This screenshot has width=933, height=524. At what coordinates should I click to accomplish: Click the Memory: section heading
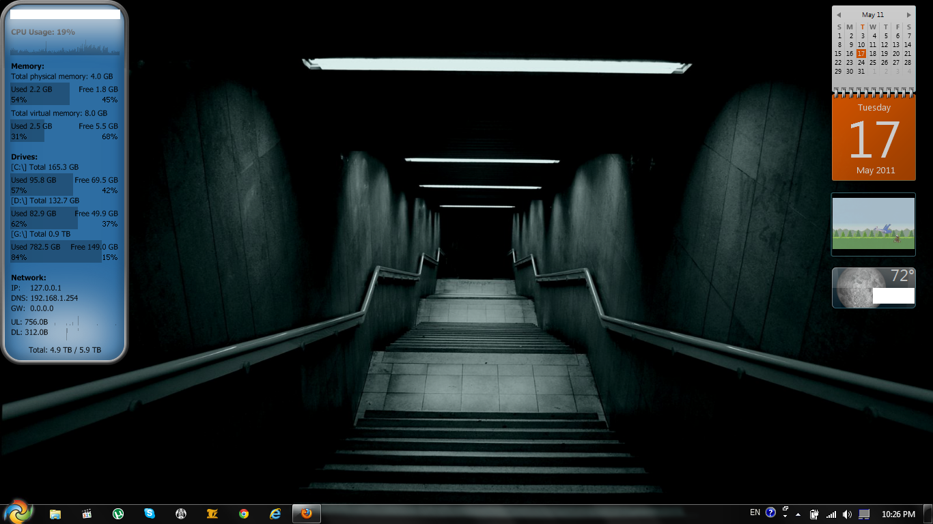[x=27, y=66]
